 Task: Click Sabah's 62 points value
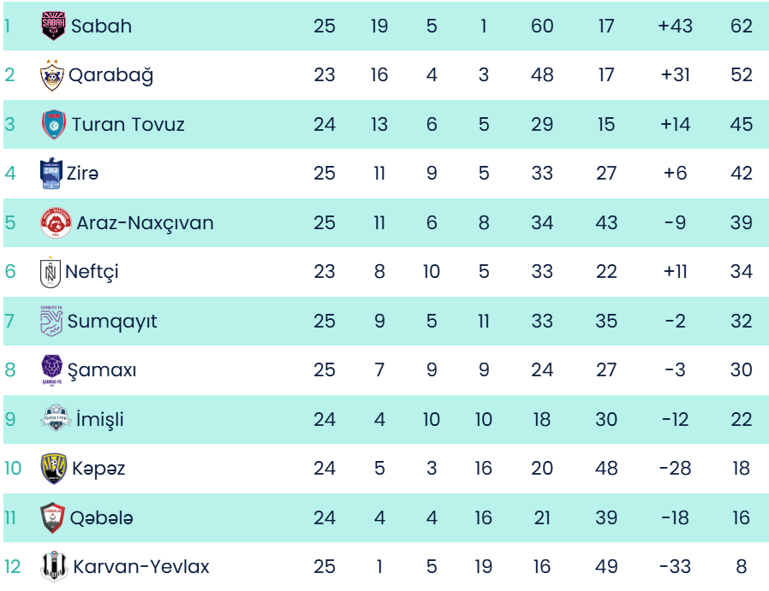click(x=741, y=26)
